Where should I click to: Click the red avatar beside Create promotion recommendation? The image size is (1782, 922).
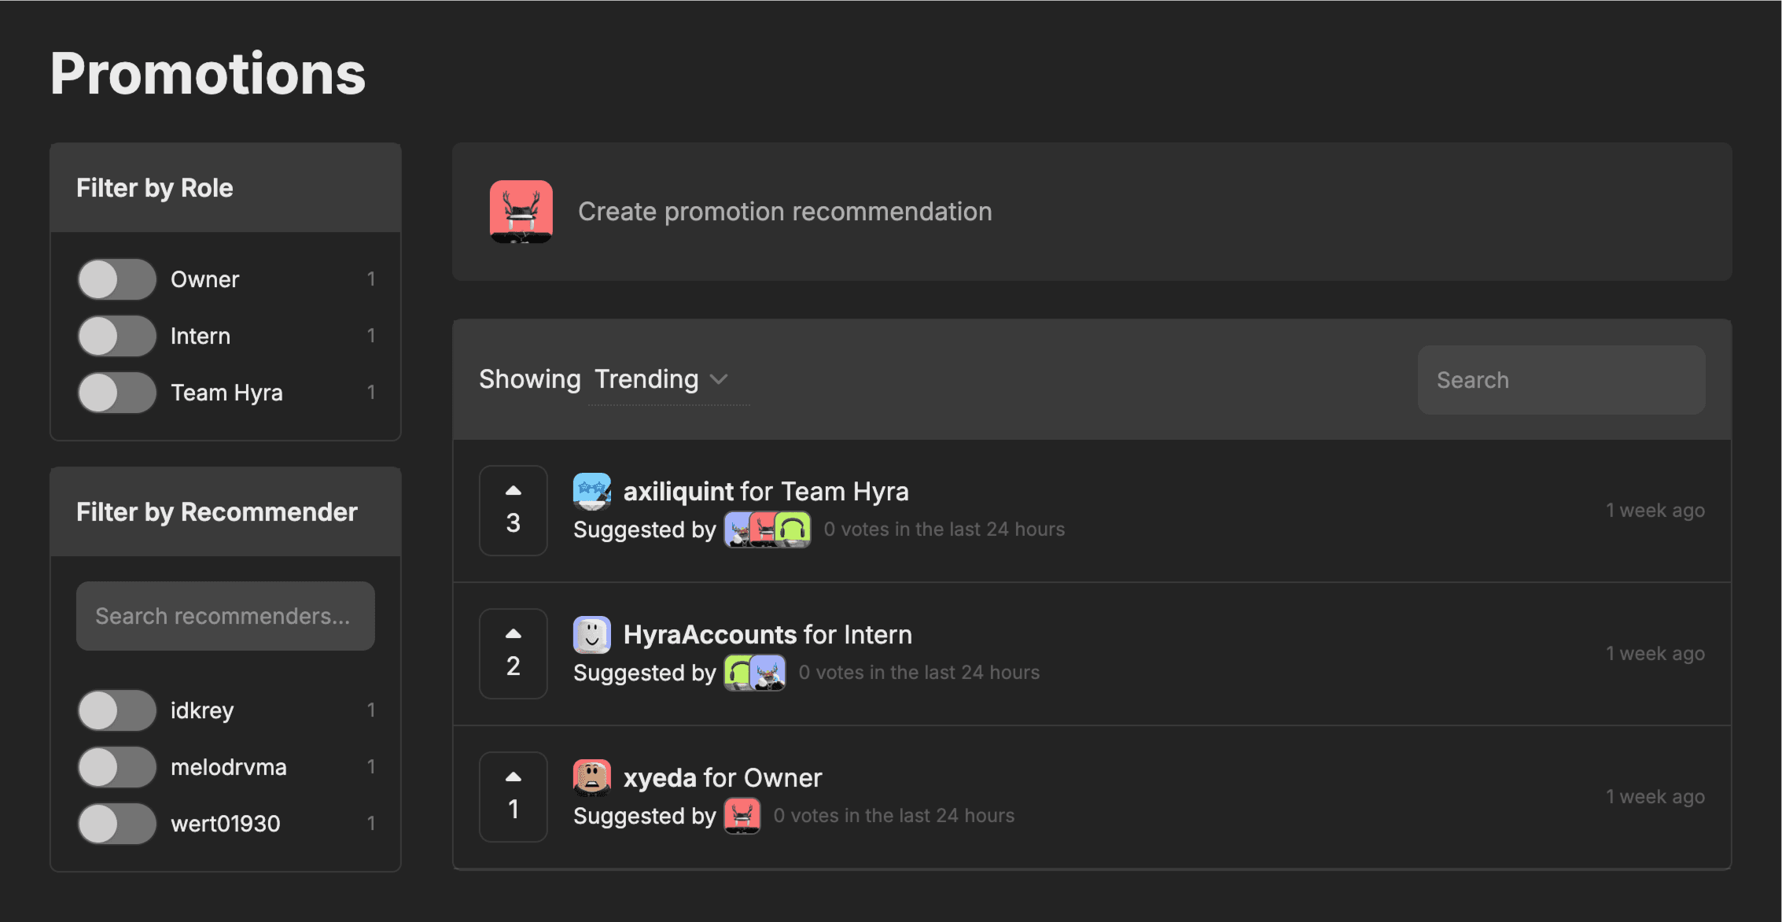pyautogui.click(x=521, y=212)
